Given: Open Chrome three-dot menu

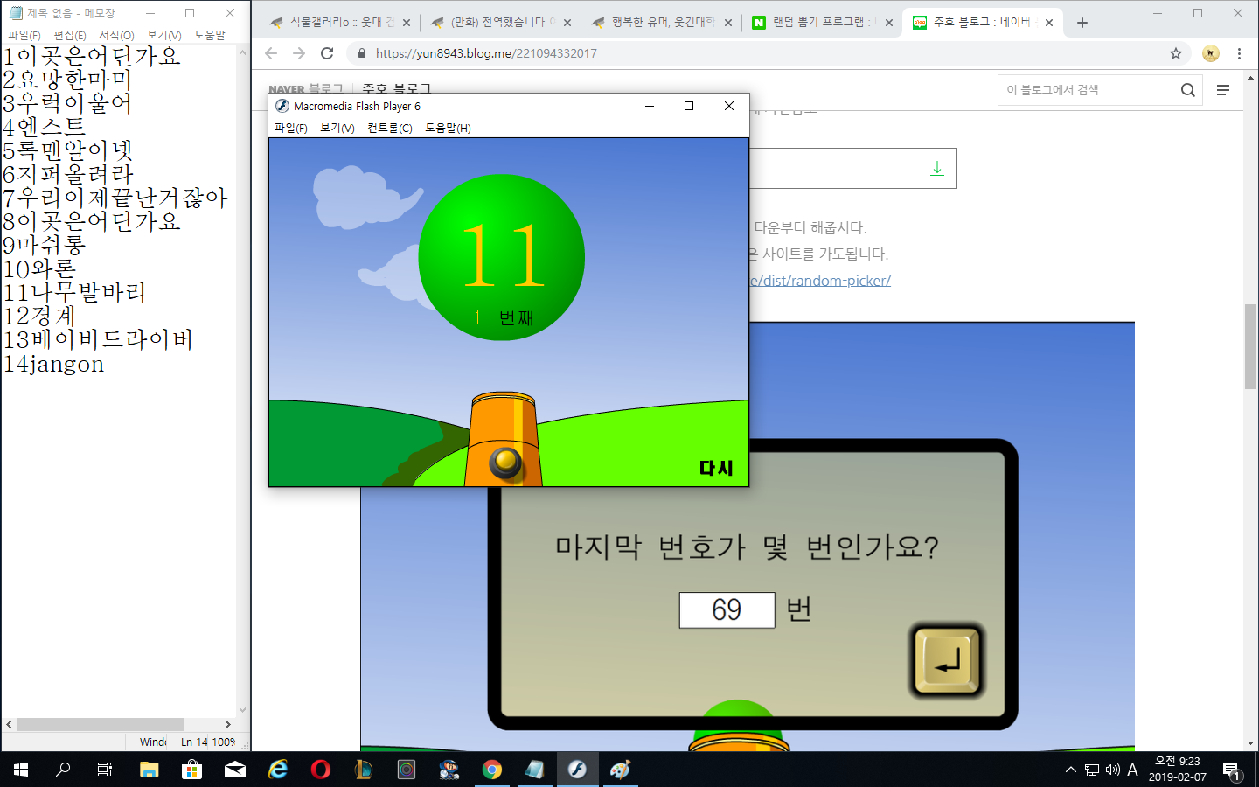Looking at the screenshot, I should 1239,53.
